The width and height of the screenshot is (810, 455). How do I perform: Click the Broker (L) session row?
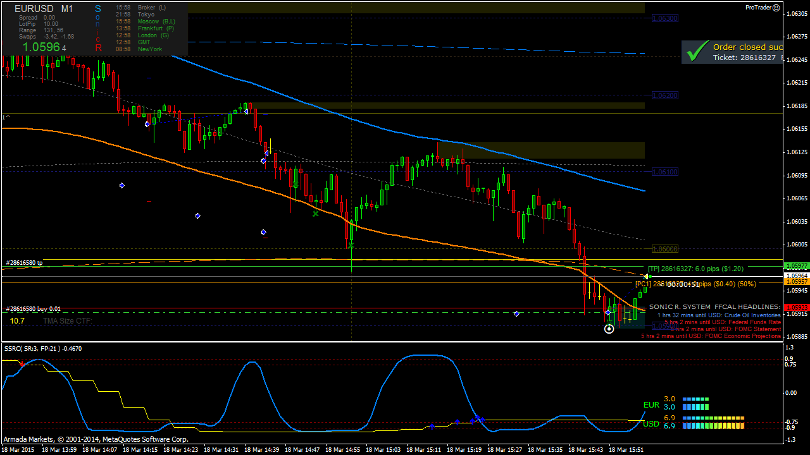[141, 8]
